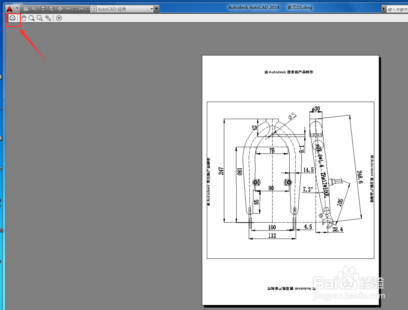This screenshot has width=408, height=310.
Task: Click the New file icon in quick access
Action: pos(26,9)
